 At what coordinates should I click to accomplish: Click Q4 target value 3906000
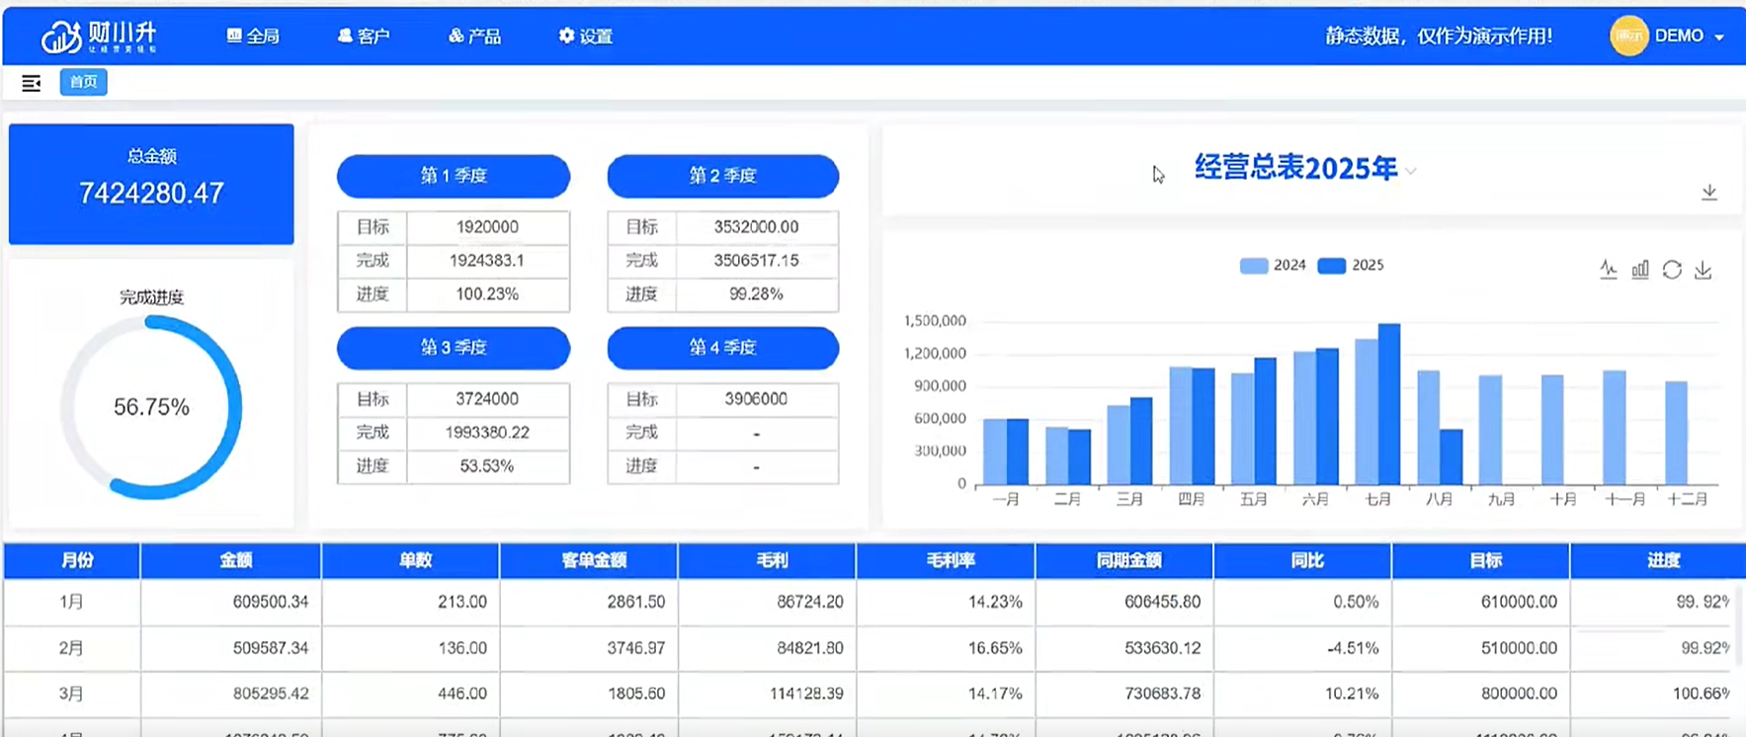coord(756,399)
